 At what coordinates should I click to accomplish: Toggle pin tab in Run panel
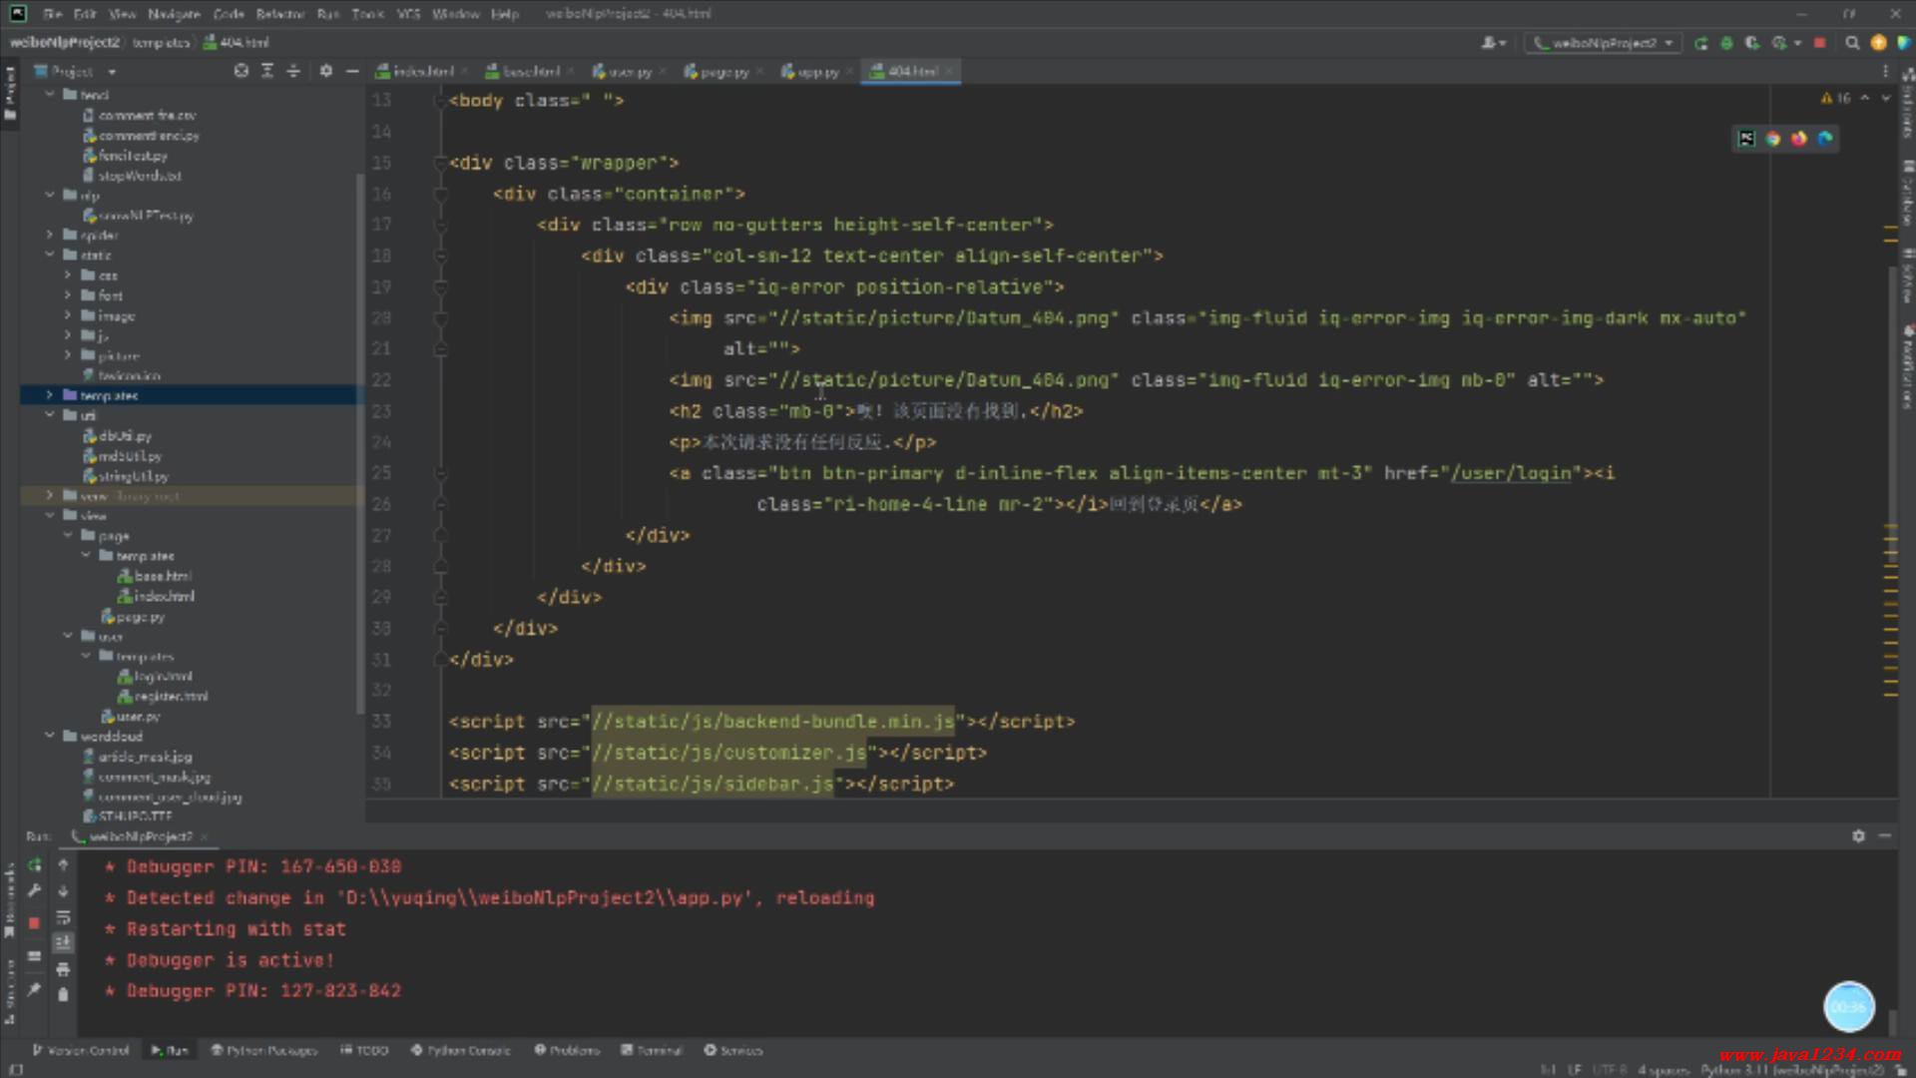(x=35, y=989)
